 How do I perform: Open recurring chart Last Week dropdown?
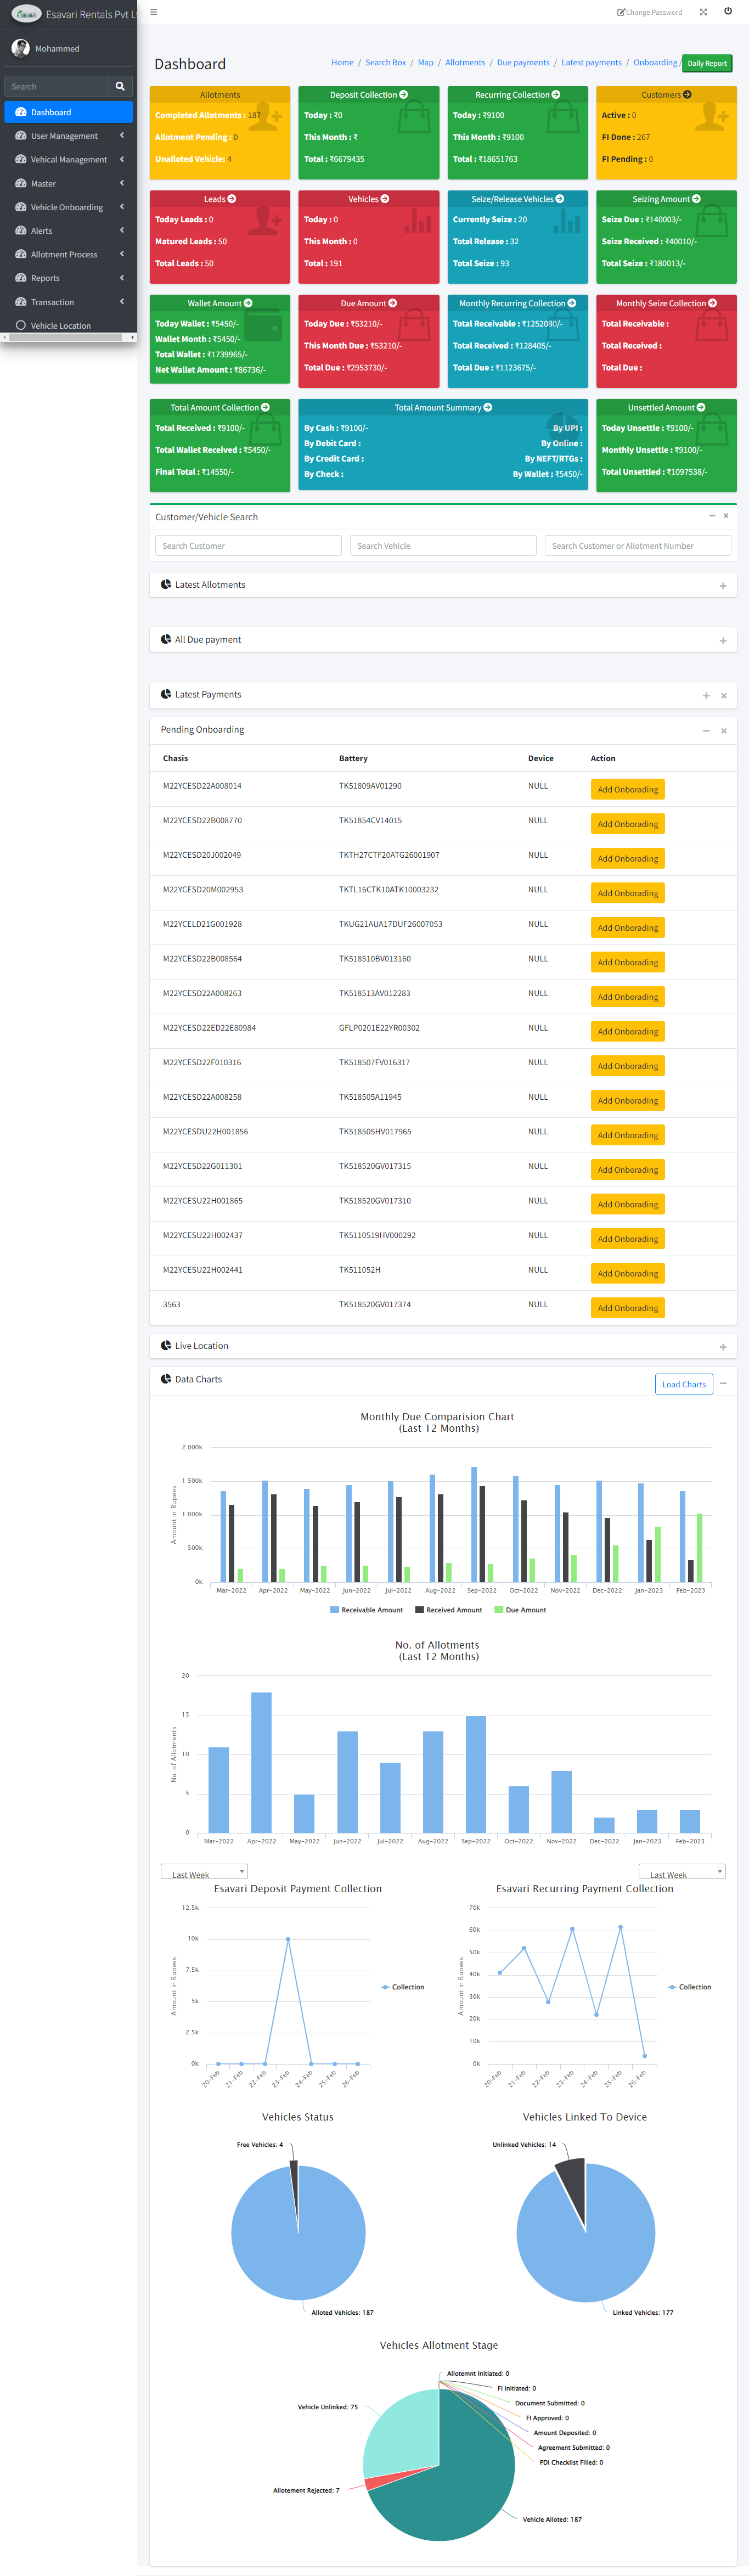tap(682, 1872)
